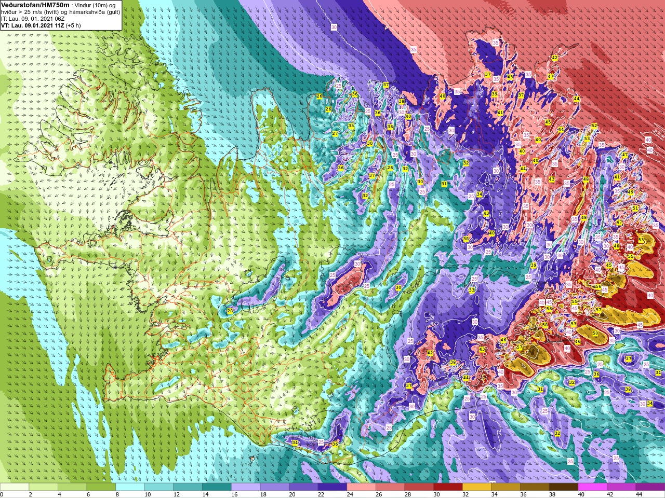Click the '(+5 h)' forecast offset text
Image resolution: width=665 pixels, height=498 pixels.
73,25
